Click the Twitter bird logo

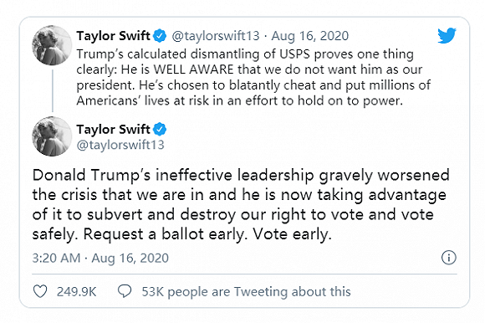click(447, 35)
